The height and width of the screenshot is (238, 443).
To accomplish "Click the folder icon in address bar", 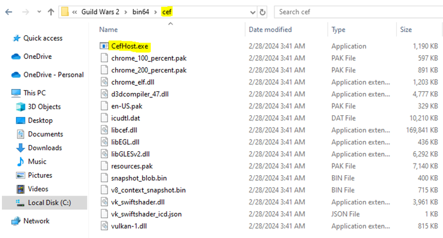I will click(65, 12).
